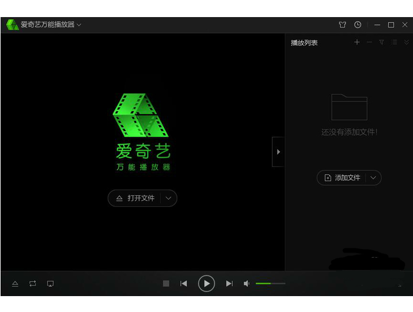Click the 播放列表 panel header

click(x=304, y=42)
